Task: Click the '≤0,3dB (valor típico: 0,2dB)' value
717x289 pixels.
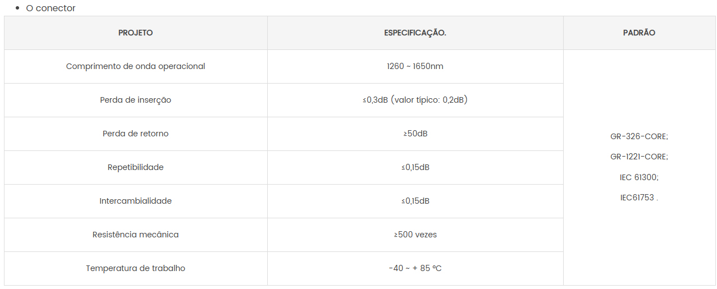Action: [415, 100]
